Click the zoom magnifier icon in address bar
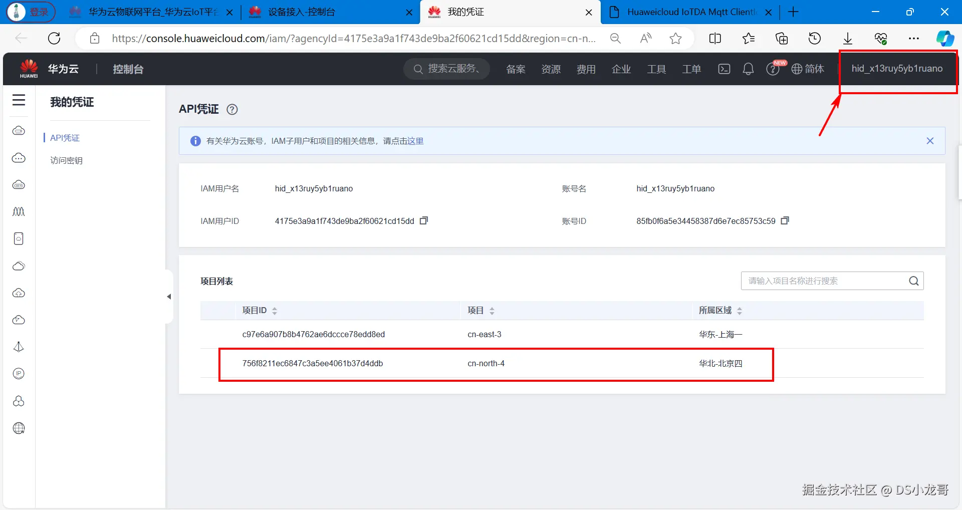Image resolution: width=962 pixels, height=510 pixels. point(615,38)
